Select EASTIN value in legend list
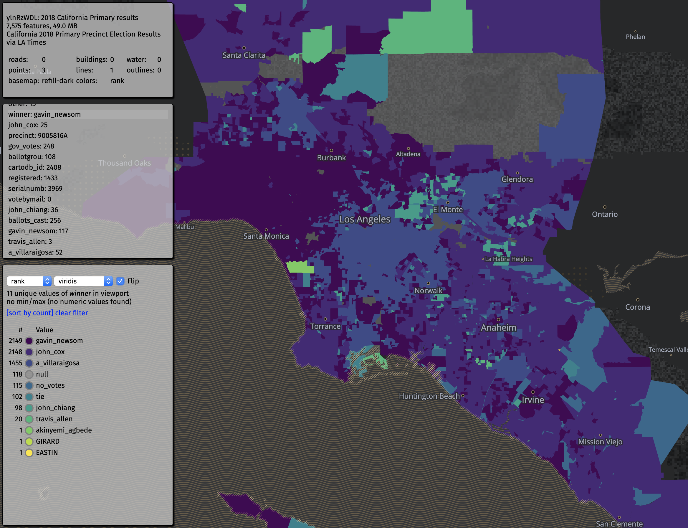The height and width of the screenshot is (528, 688). pyautogui.click(x=47, y=453)
